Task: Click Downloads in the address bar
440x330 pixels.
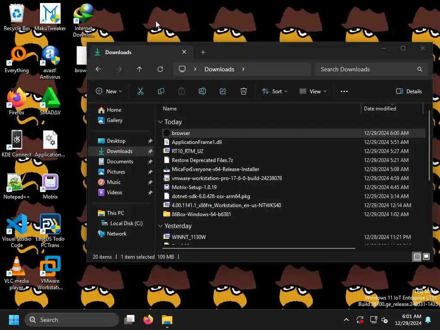Action: [x=219, y=69]
